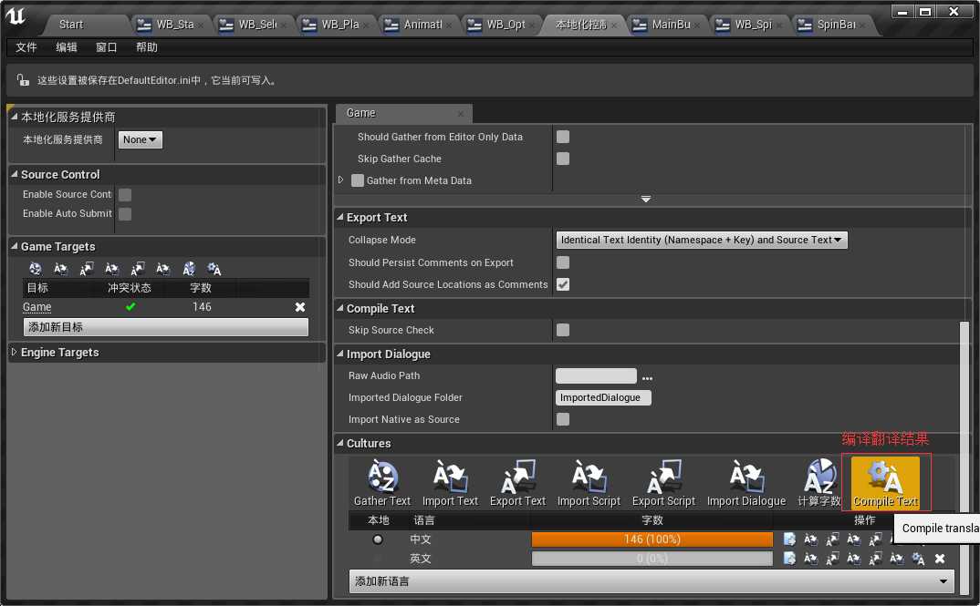Toggle Should Gather from Editor Only Data checkbox
The width and height of the screenshot is (980, 606).
[x=563, y=137]
